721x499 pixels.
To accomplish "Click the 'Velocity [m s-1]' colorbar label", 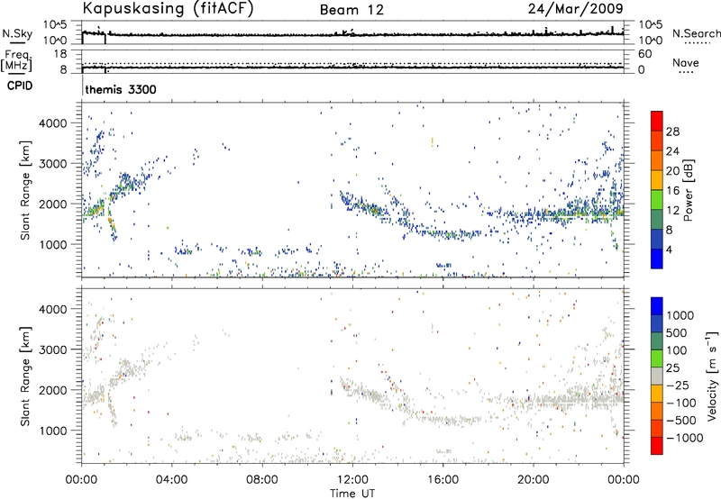I will pos(712,376).
